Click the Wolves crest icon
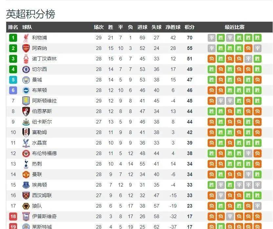This screenshot has width=273, height=229. [26, 206]
